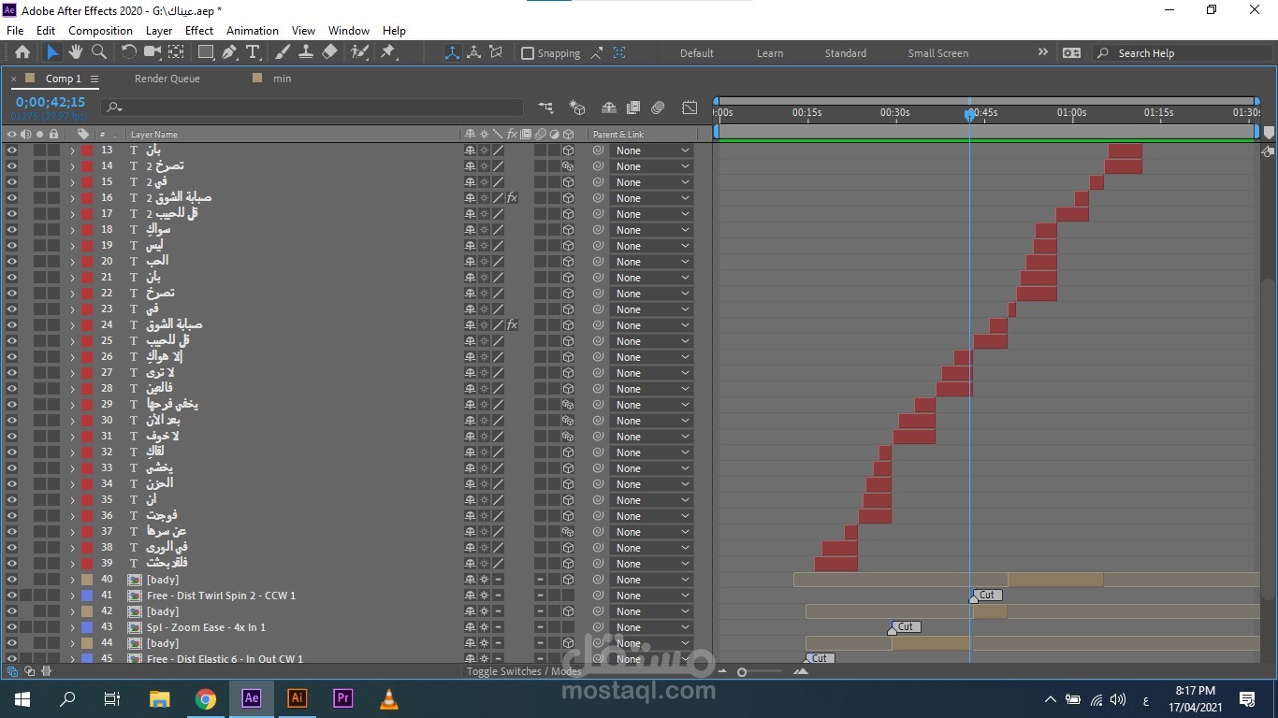Viewport: 1278px width, 718px height.
Task: Select the Pan Behind anchor point tool
Action: (x=176, y=52)
